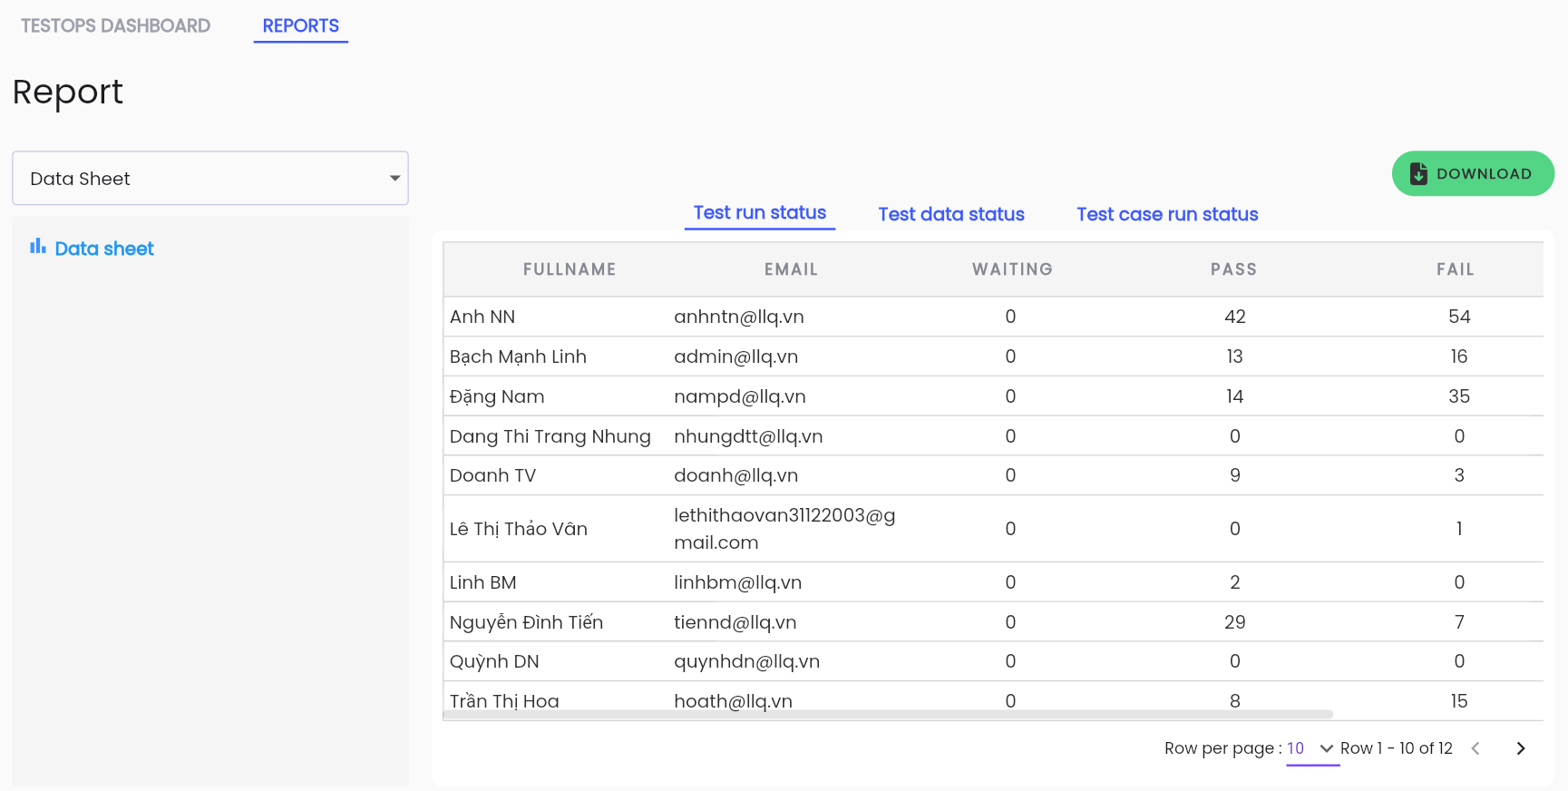Viewport: 1568px width, 791px height.
Task: Select the email nampd@llq.vn
Action: click(740, 396)
